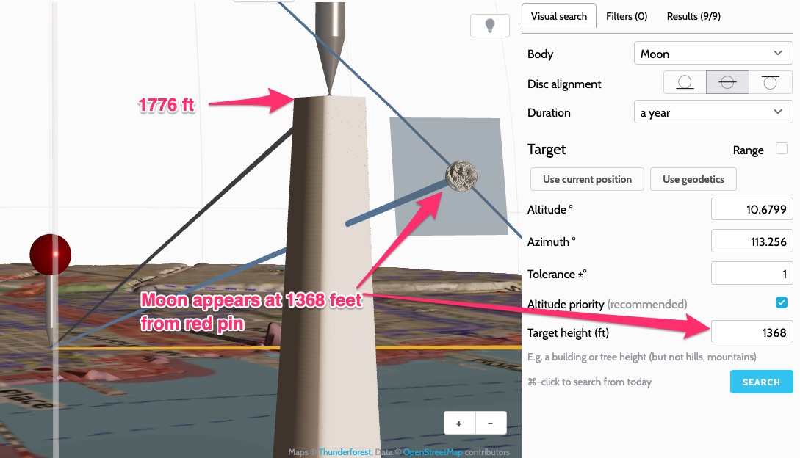Click the Target height (ft) field
The image size is (800, 458).
click(752, 332)
